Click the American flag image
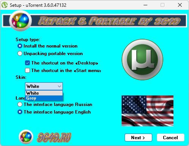 [x=147, y=111]
